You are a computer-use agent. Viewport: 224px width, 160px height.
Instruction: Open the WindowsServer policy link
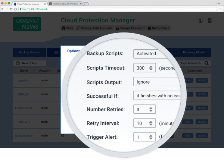pos(24,136)
